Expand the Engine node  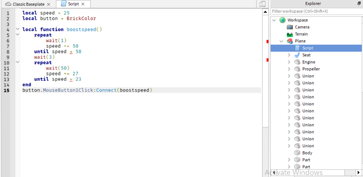click(x=289, y=62)
